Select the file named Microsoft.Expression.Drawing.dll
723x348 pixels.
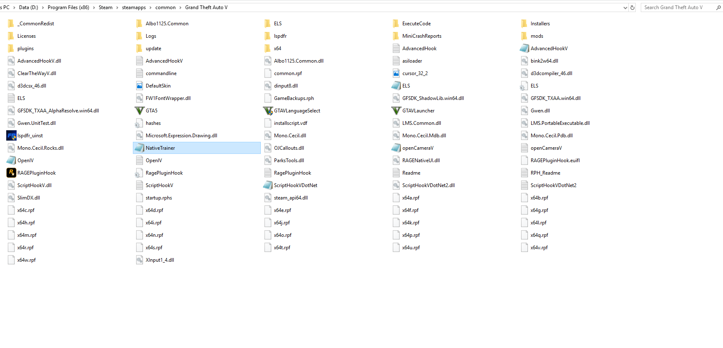181,136
